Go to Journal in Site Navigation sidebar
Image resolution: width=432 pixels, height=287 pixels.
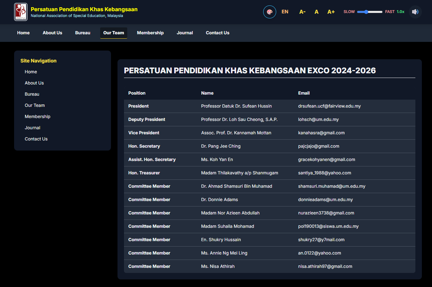click(33, 128)
